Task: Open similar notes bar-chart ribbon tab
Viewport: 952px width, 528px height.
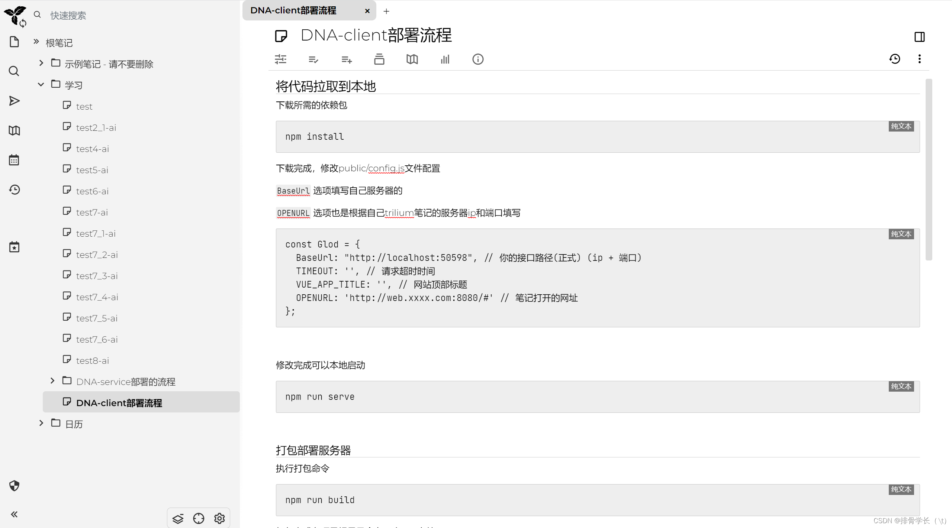Action: pos(445,59)
